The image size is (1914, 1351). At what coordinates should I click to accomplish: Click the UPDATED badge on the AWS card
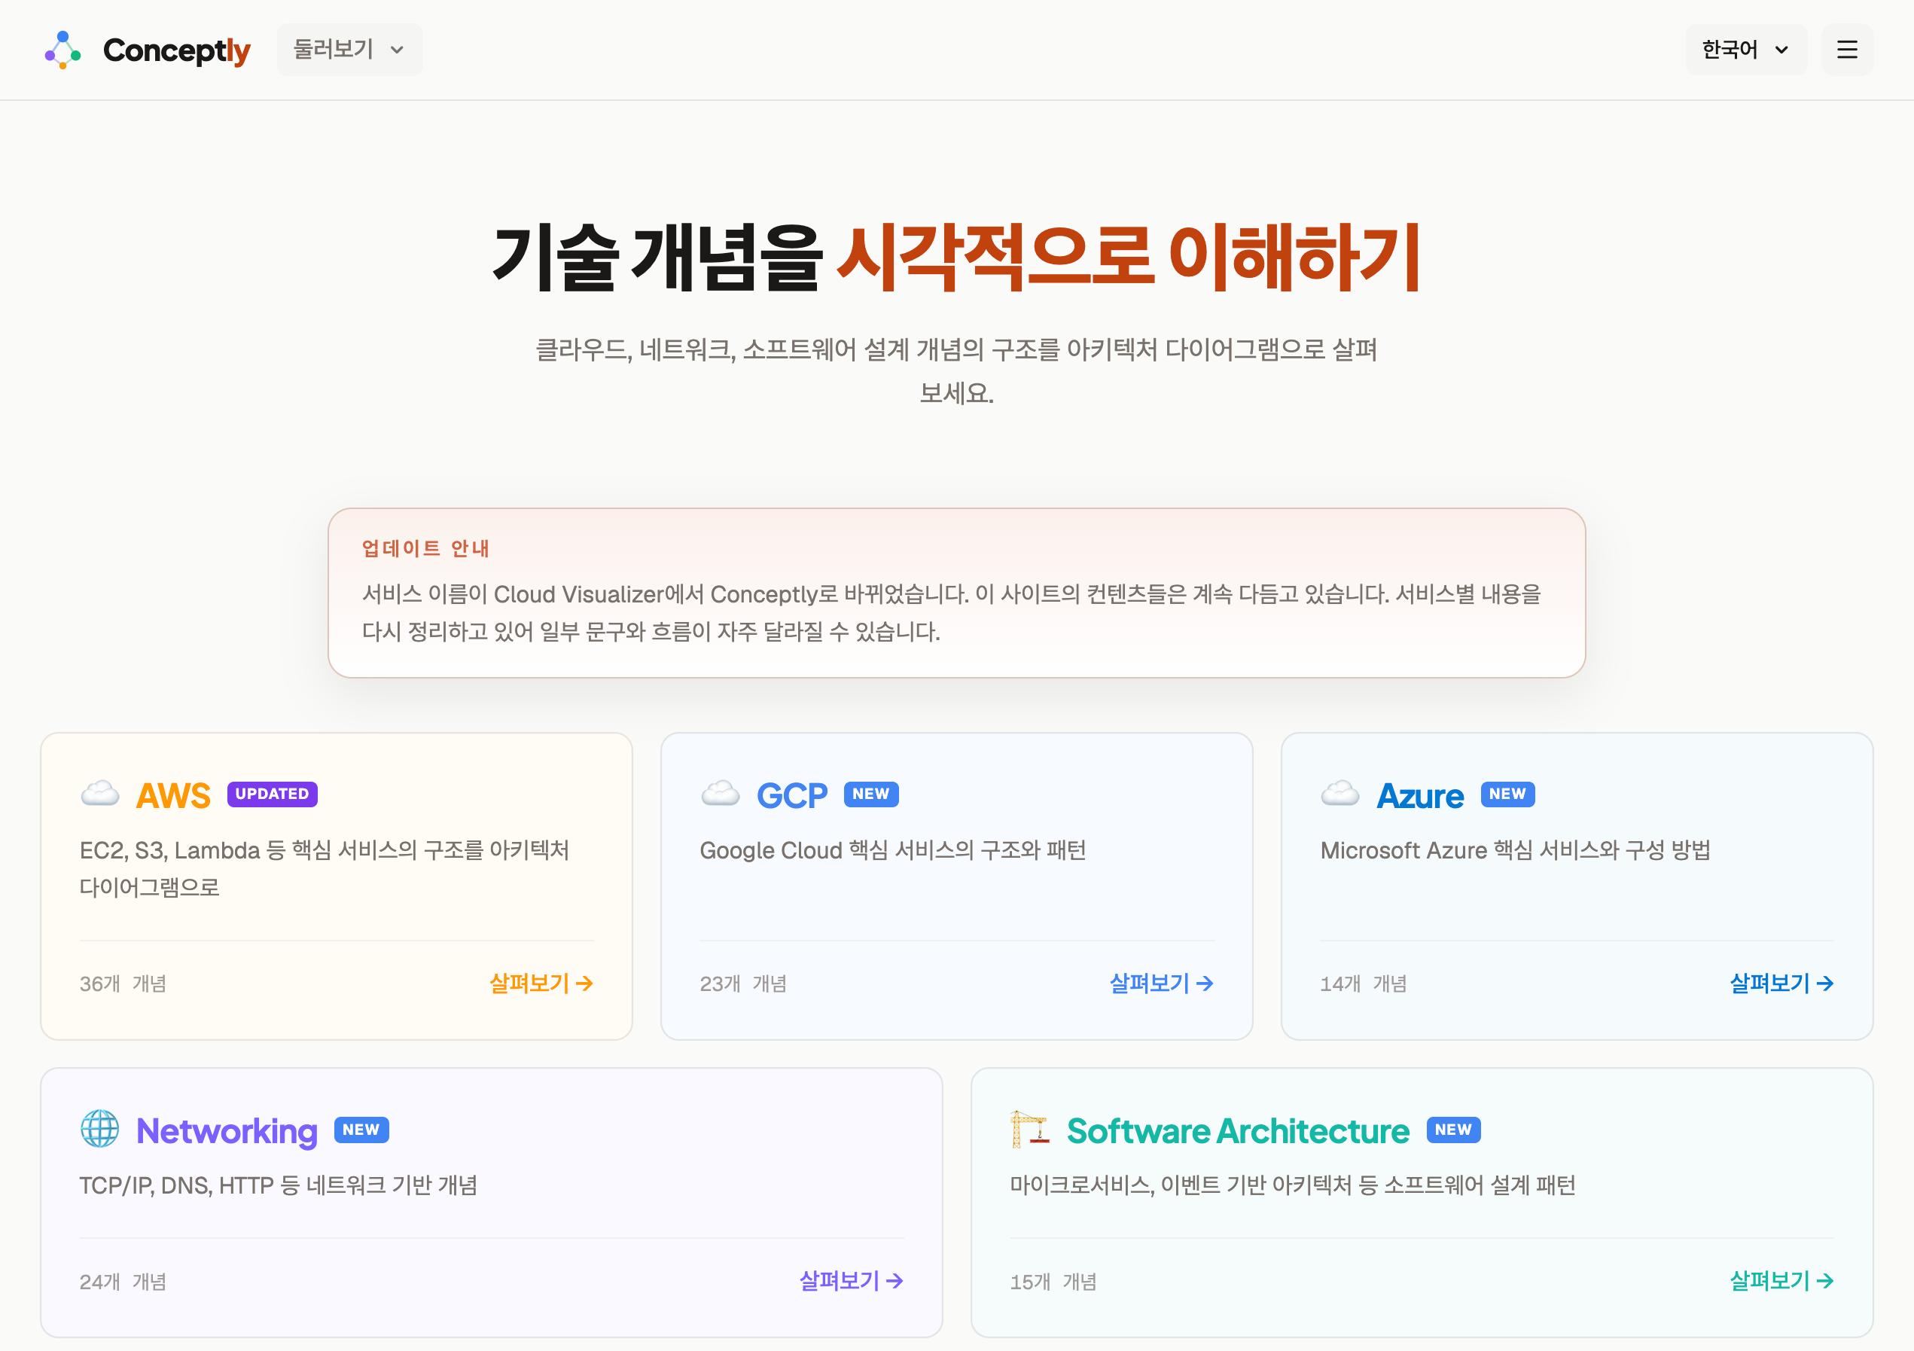[272, 794]
